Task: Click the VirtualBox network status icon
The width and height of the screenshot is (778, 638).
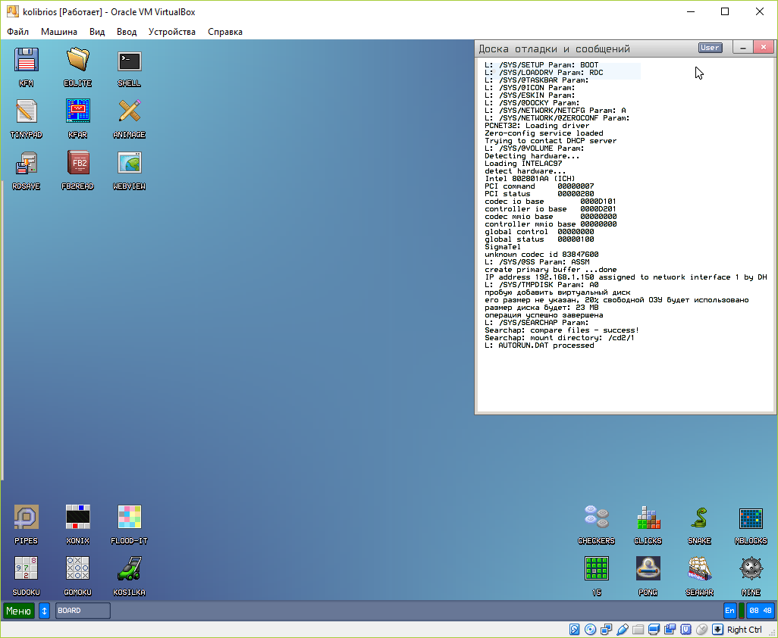Action: [606, 630]
